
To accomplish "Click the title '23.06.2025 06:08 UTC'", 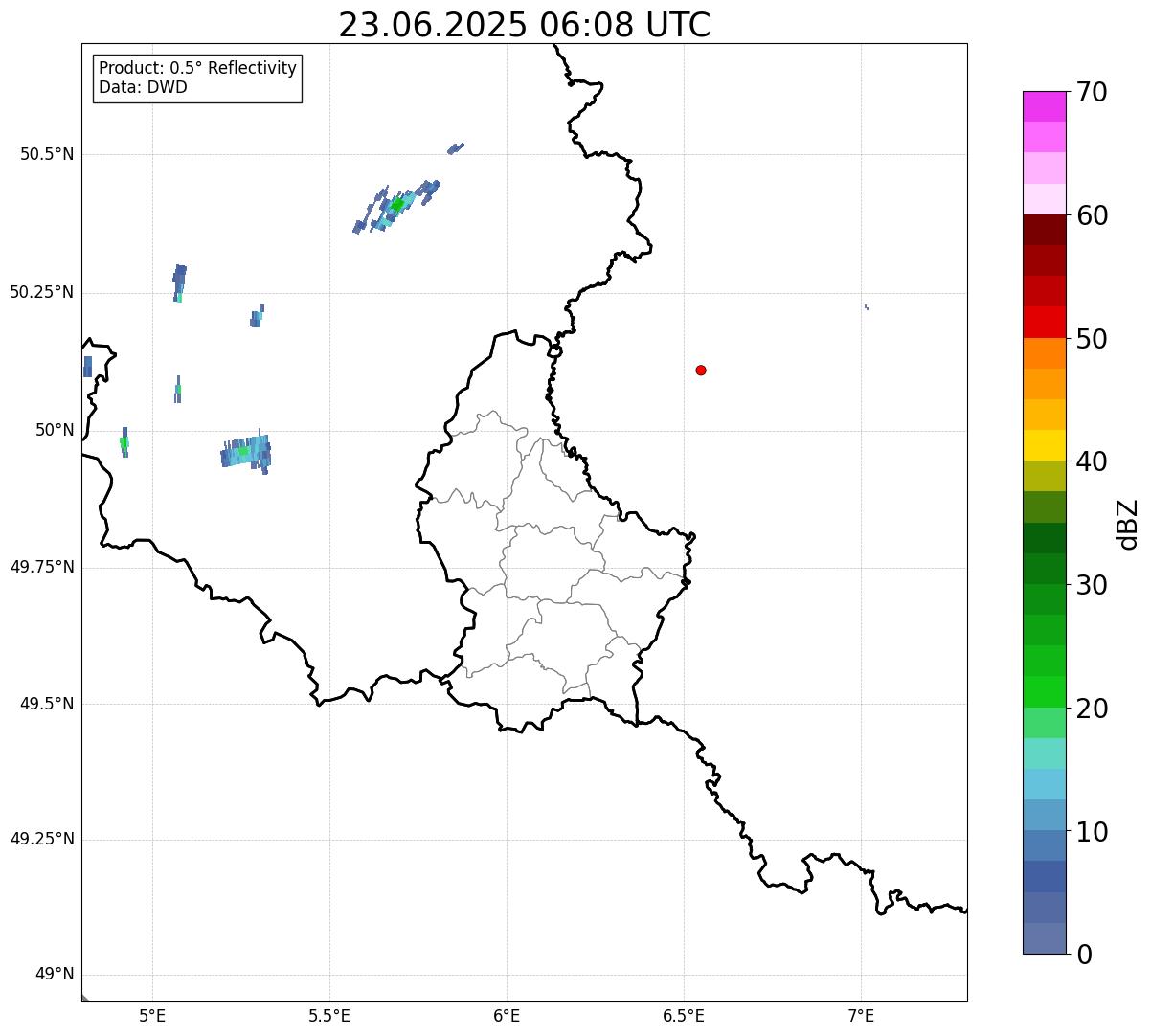I will [525, 25].
